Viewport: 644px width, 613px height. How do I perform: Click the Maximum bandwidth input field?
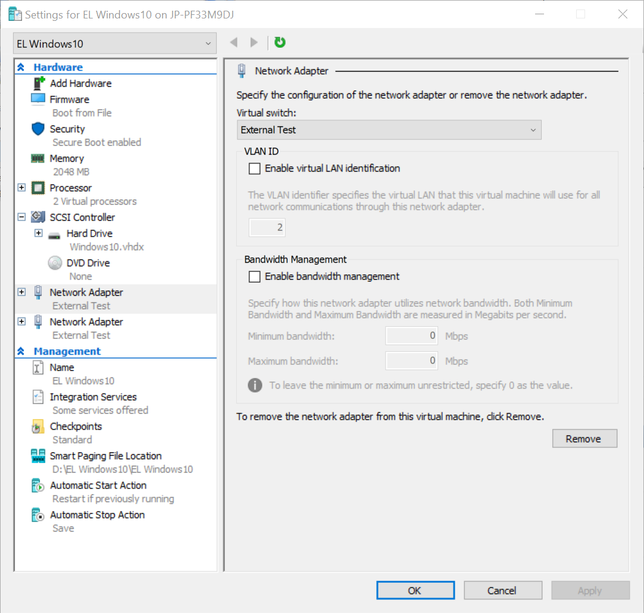(x=411, y=361)
